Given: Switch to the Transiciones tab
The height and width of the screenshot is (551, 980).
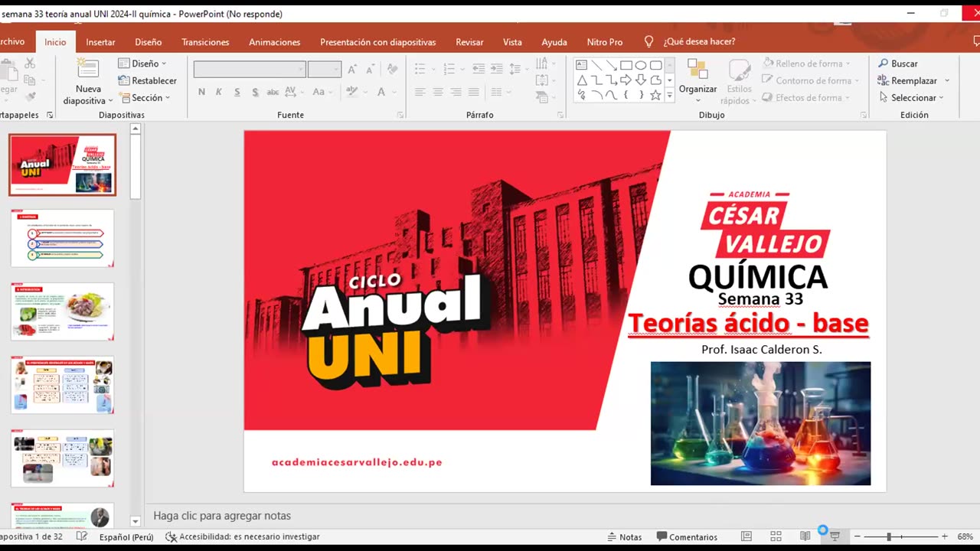Looking at the screenshot, I should pos(205,42).
